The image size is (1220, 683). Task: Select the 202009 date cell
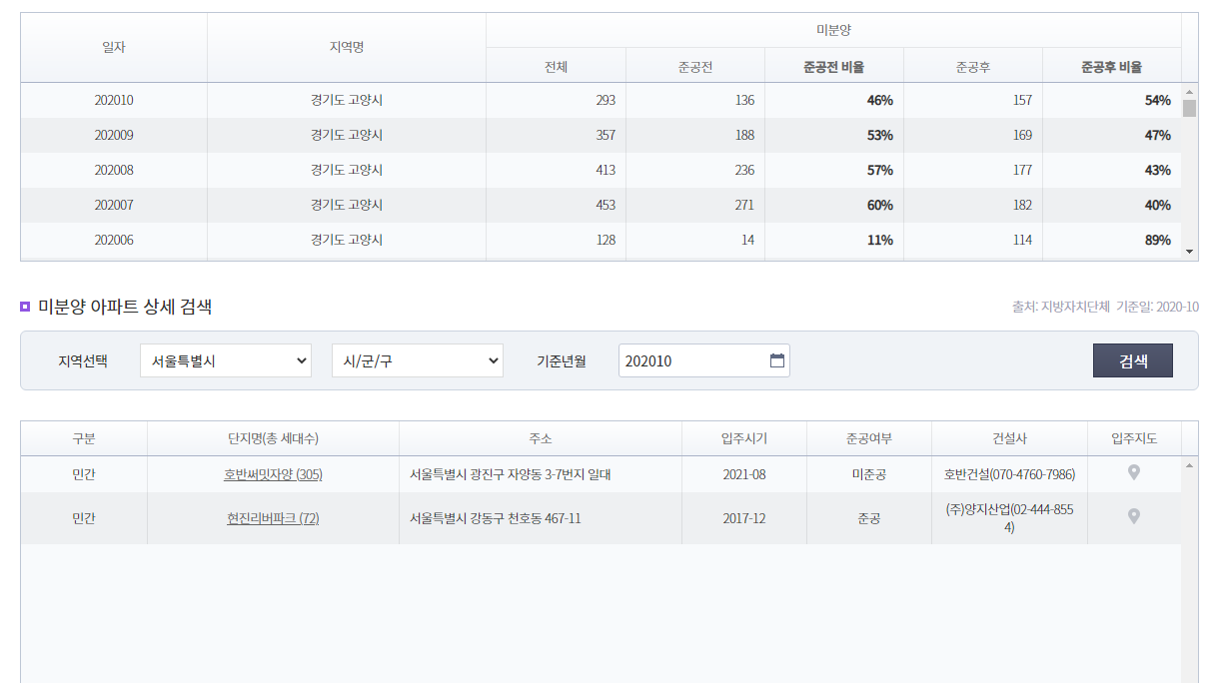coord(114,135)
